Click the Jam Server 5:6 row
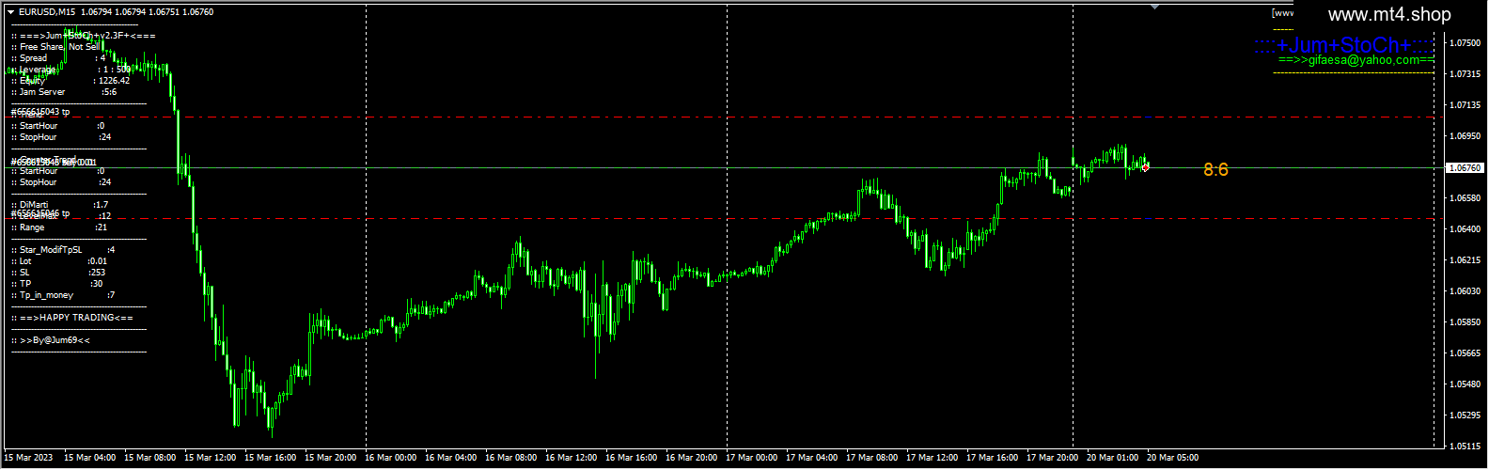 (64, 92)
